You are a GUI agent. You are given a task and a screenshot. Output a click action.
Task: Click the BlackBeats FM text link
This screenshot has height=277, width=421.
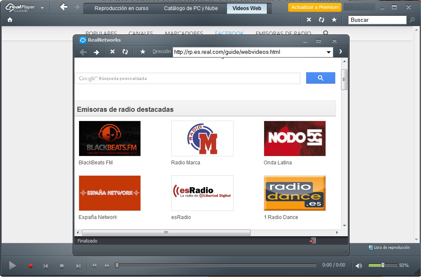pyautogui.click(x=95, y=163)
